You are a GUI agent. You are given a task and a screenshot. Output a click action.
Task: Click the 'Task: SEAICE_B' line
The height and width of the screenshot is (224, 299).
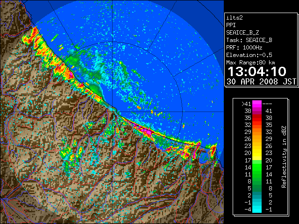click(x=249, y=40)
